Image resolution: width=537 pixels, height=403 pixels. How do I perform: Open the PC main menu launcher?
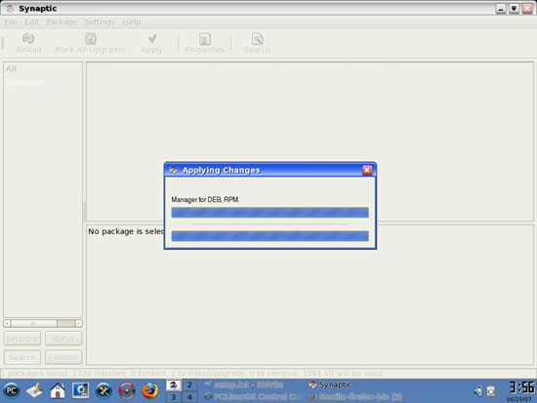coord(12,390)
